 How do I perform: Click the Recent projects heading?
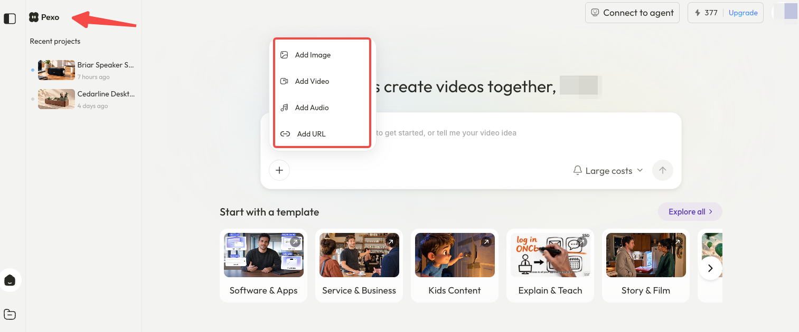point(55,41)
